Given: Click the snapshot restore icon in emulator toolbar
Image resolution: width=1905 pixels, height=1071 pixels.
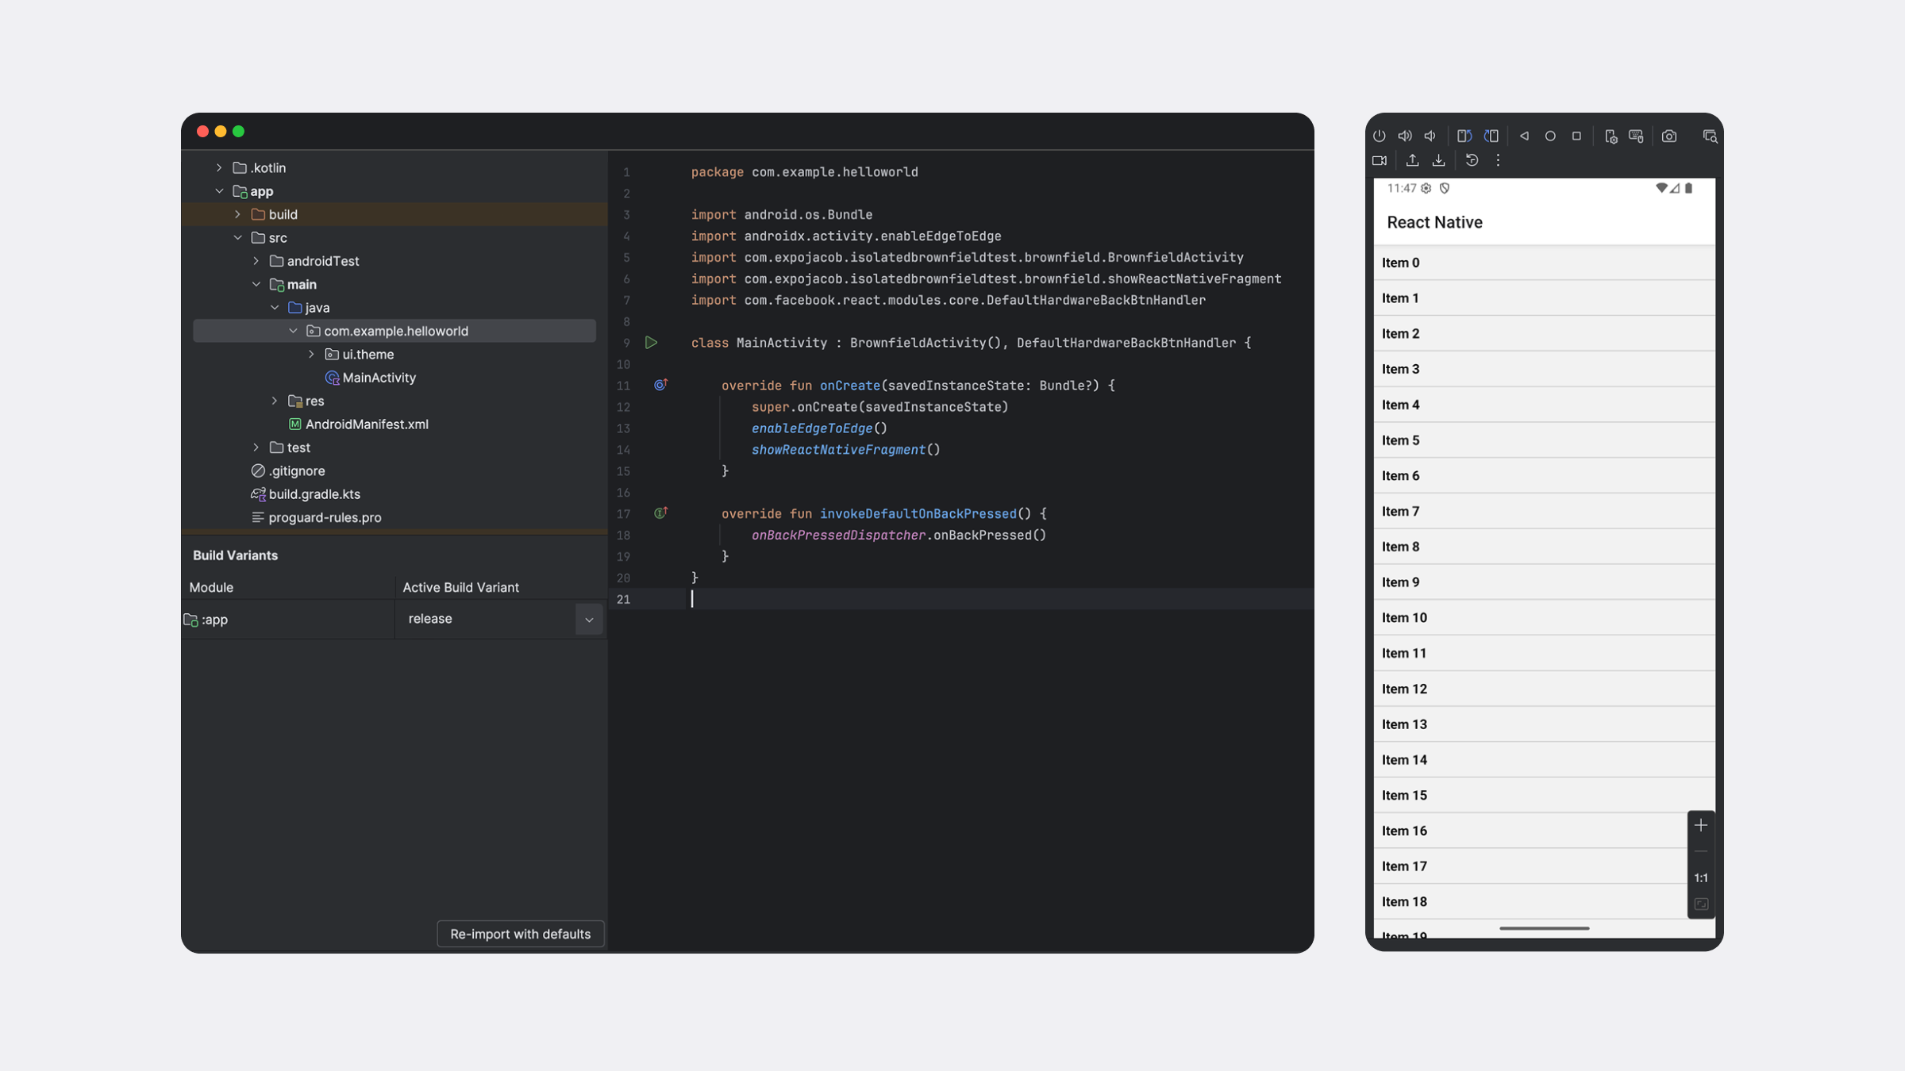Looking at the screenshot, I should [x=1472, y=160].
